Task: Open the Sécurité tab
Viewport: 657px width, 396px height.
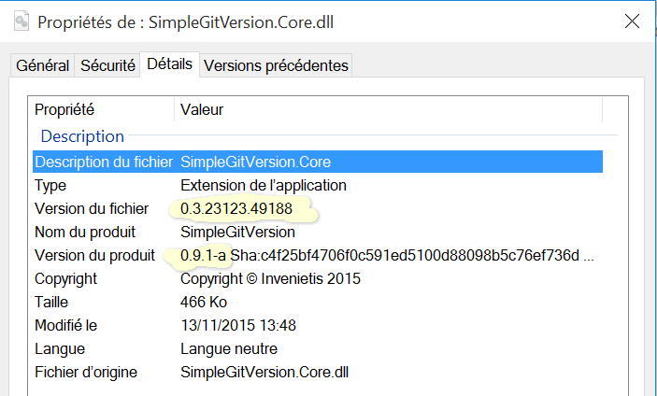Action: [x=107, y=65]
